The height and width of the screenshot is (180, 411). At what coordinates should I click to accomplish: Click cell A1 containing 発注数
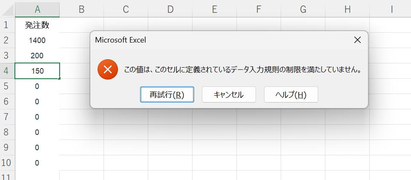pyautogui.click(x=37, y=25)
